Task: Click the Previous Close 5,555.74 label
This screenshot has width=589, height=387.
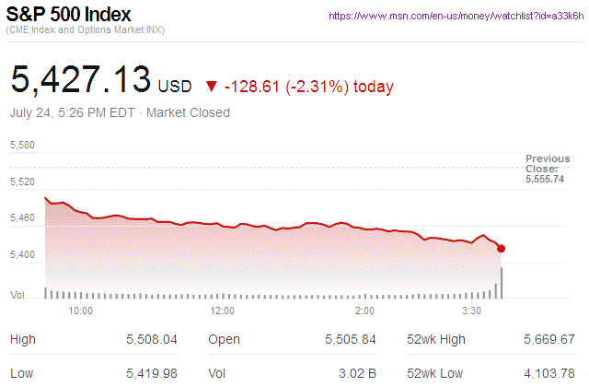Action: click(x=548, y=169)
